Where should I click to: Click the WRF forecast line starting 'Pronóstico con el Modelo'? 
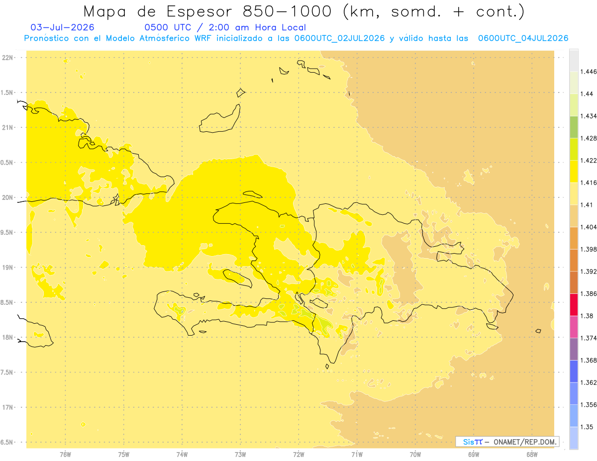click(x=296, y=38)
